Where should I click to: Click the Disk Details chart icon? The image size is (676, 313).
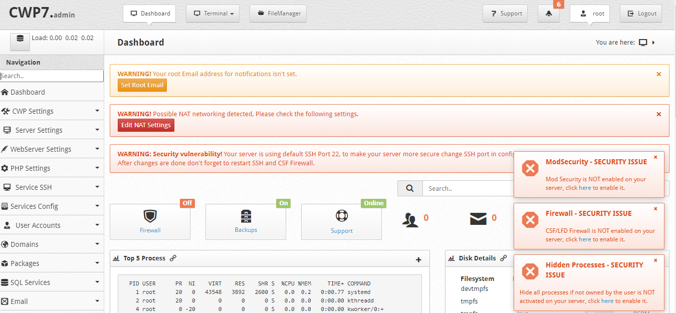coord(452,258)
